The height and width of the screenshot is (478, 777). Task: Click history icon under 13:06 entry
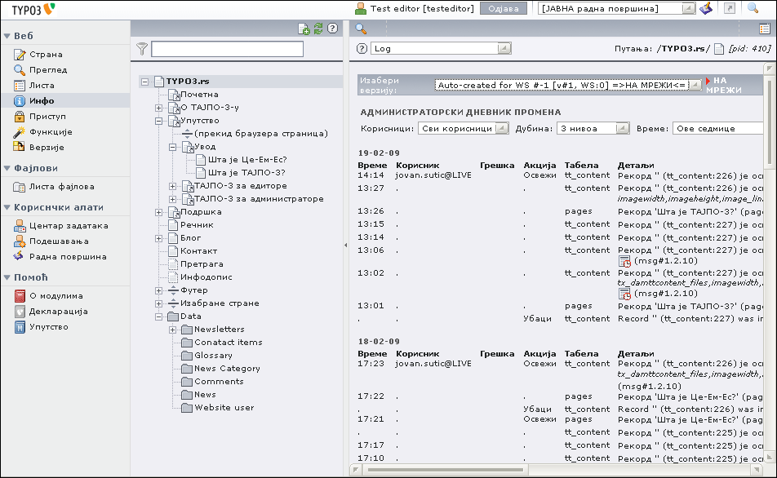point(624,262)
